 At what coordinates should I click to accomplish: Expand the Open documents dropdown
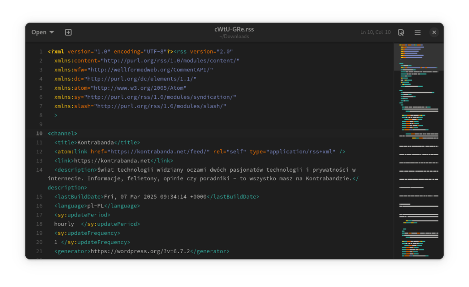coord(43,32)
